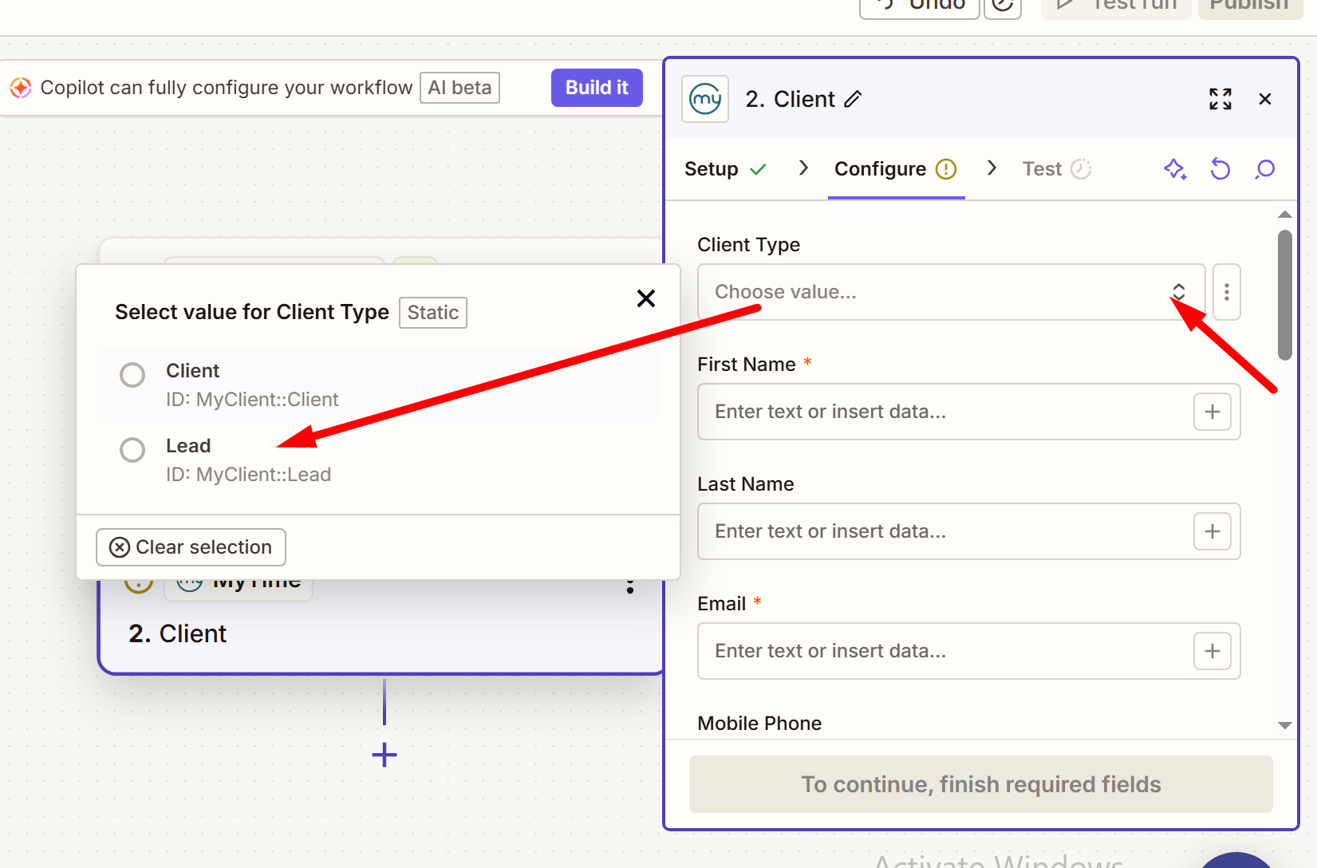Click the search magnifier icon in panel
Screen dimensions: 1317x868
(x=1265, y=169)
